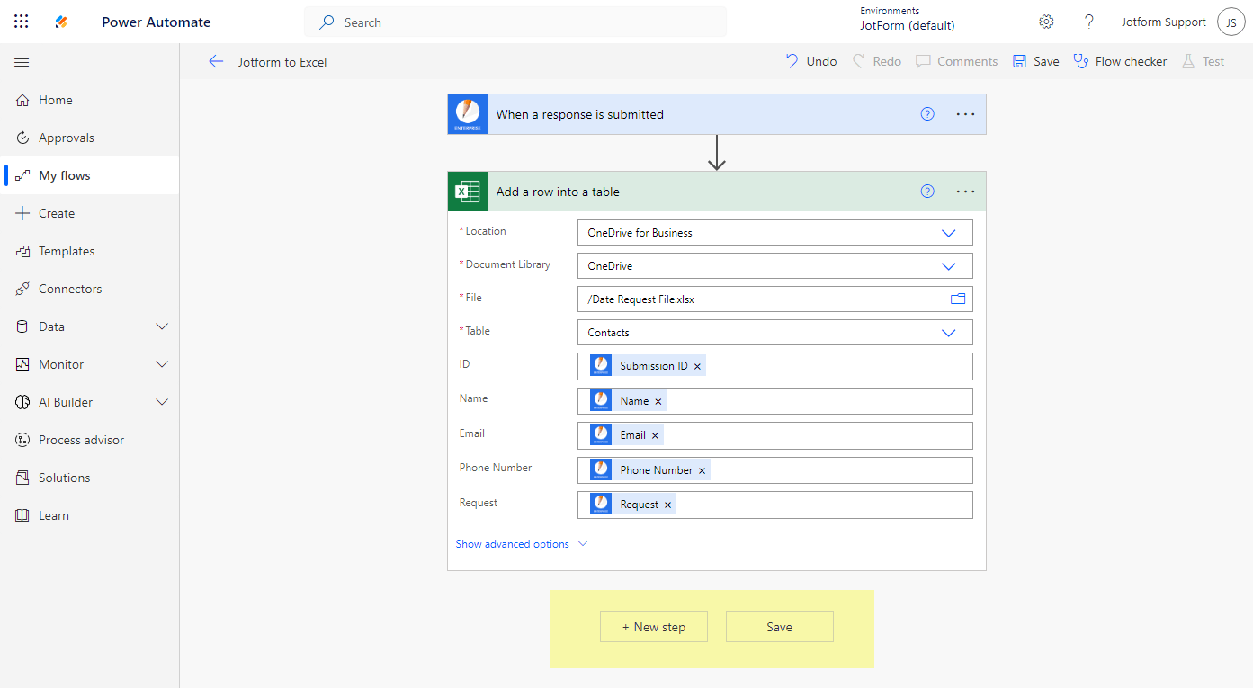Click help icon on Excel action card
The height and width of the screenshot is (688, 1253).
(x=927, y=192)
